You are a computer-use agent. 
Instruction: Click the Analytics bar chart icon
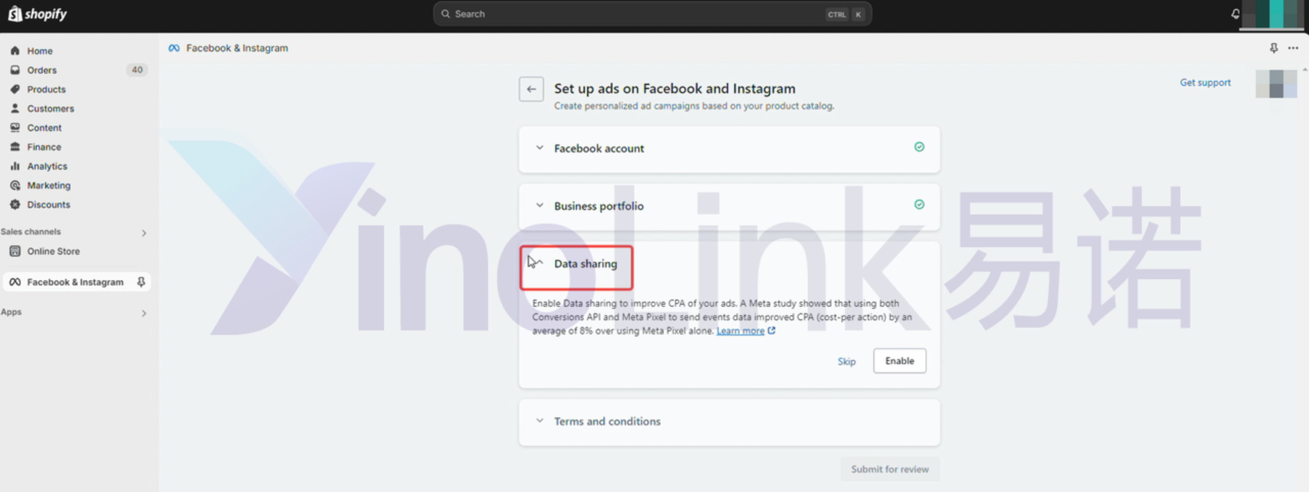(15, 166)
